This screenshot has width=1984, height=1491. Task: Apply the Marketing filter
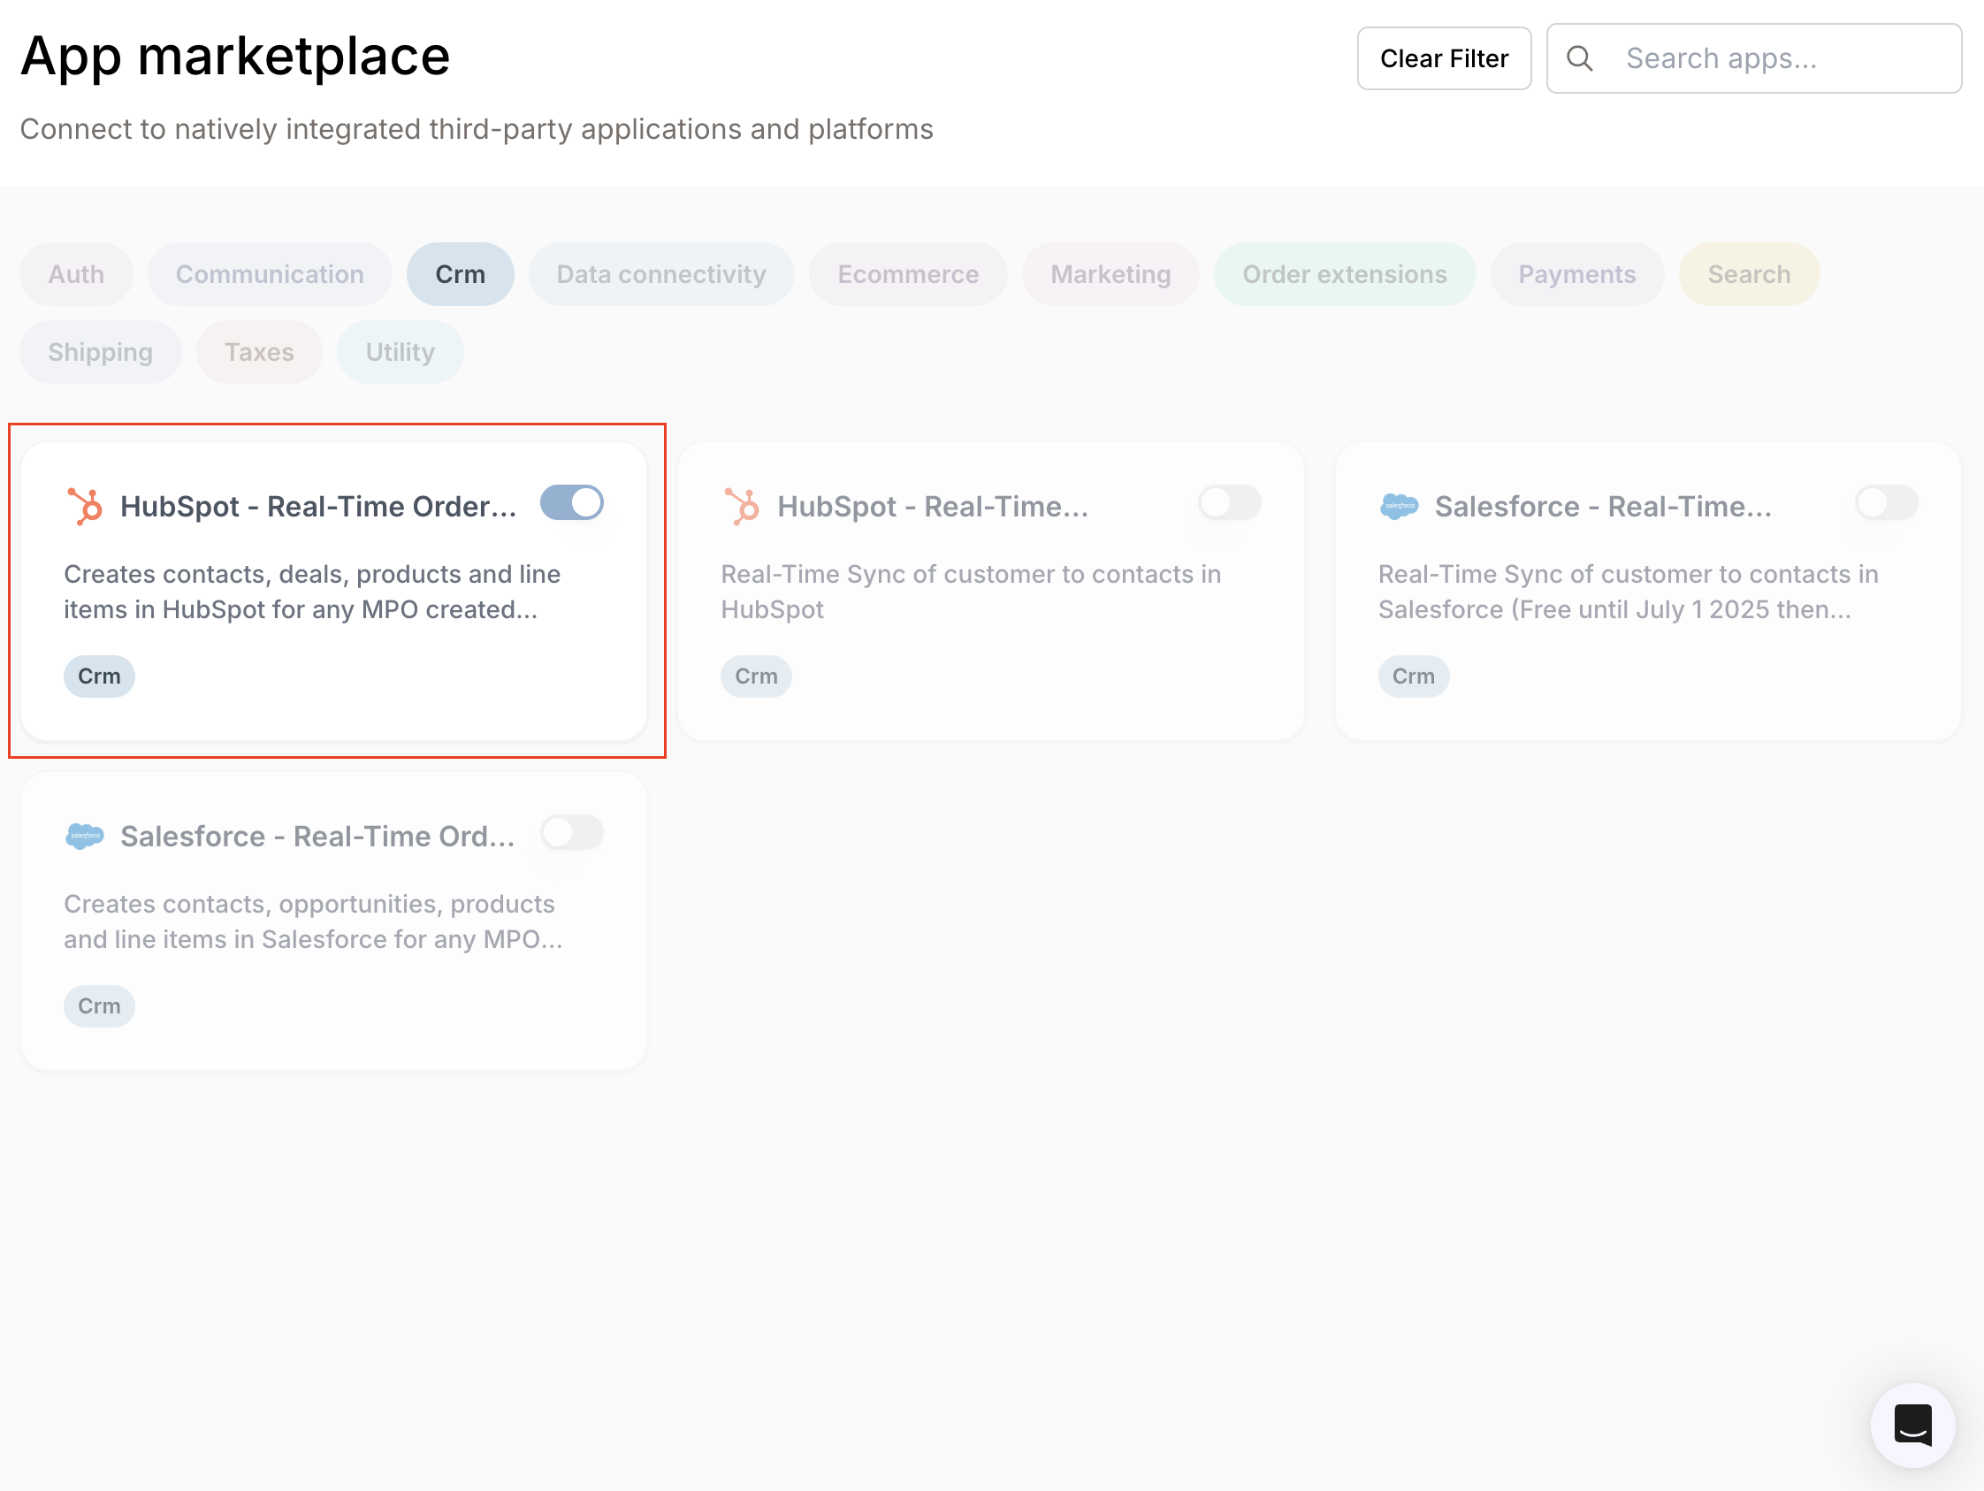[x=1110, y=274]
